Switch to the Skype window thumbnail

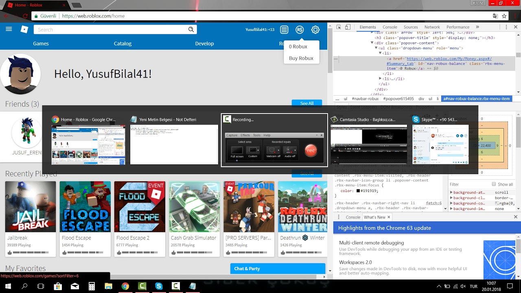point(440,144)
